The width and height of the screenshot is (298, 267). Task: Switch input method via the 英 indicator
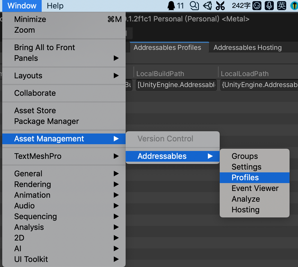click(x=281, y=6)
